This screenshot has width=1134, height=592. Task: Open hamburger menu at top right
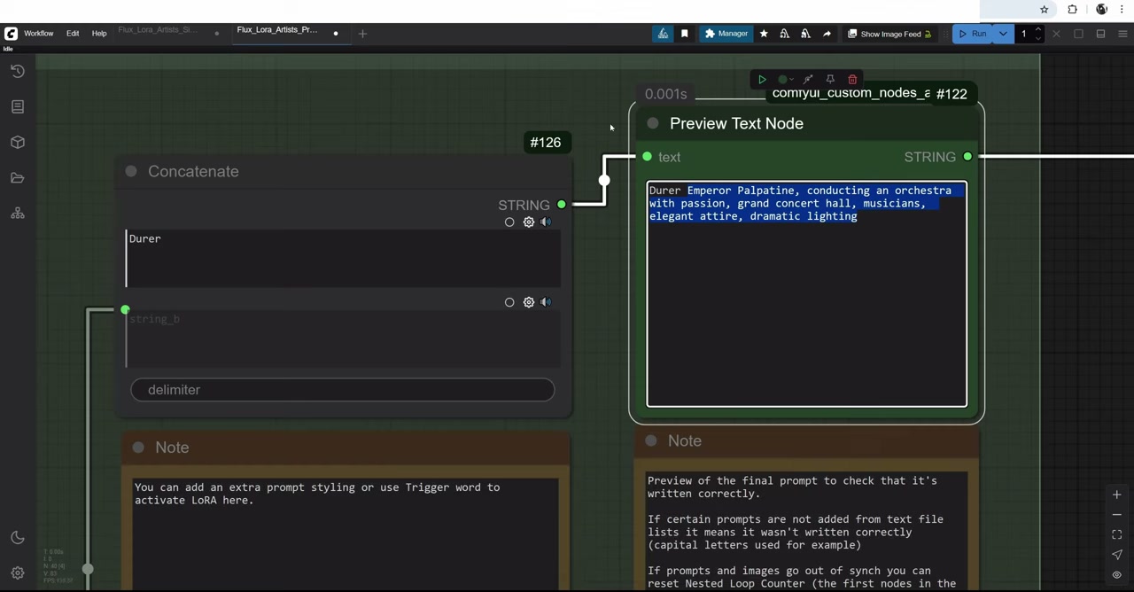point(1122,34)
